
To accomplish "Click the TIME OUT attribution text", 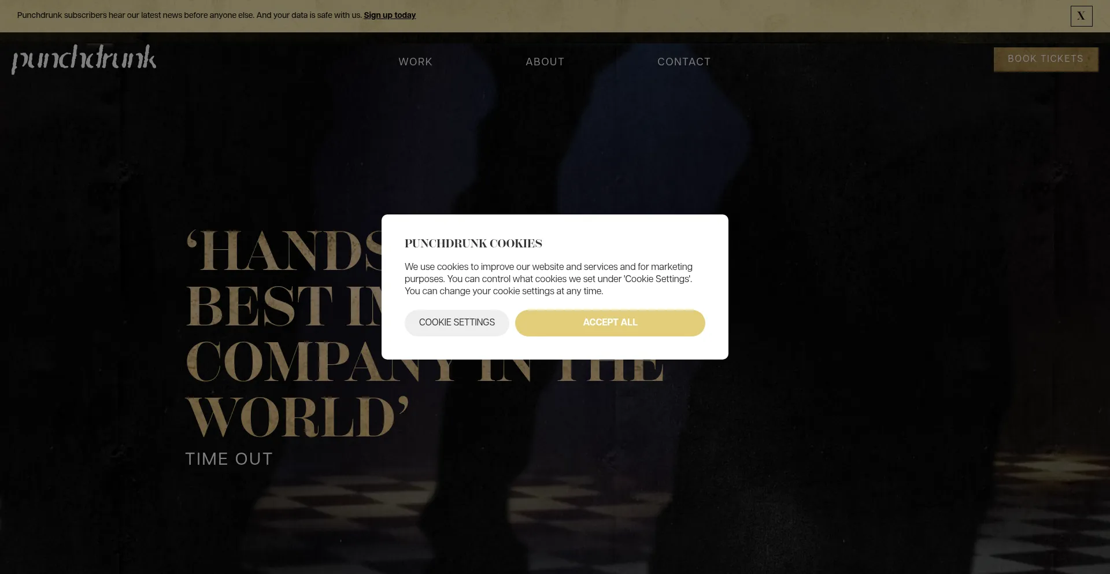I will [229, 459].
